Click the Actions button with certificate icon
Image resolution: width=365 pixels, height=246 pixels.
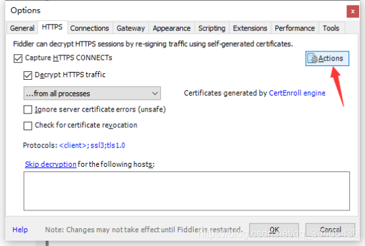[327, 59]
